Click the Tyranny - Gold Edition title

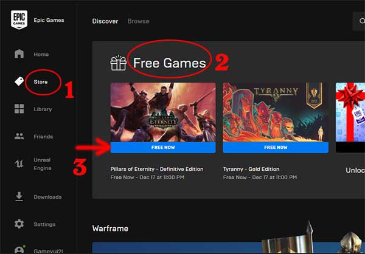pos(251,169)
